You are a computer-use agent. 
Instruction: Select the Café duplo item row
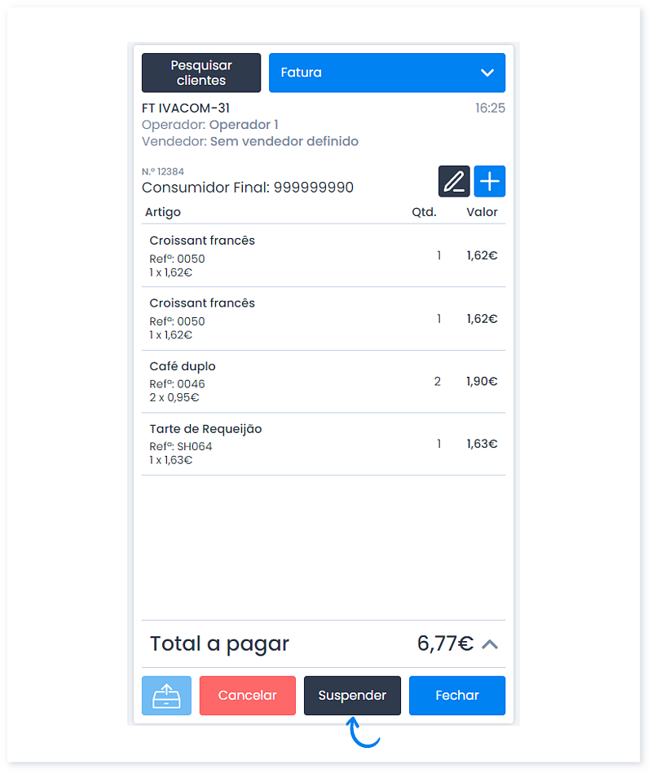click(x=324, y=382)
